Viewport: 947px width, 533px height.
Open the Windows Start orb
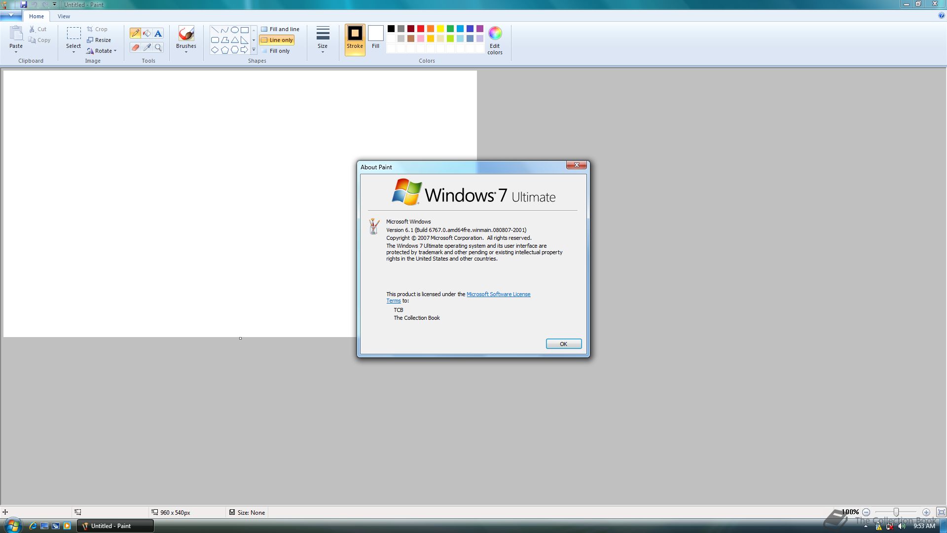click(12, 526)
